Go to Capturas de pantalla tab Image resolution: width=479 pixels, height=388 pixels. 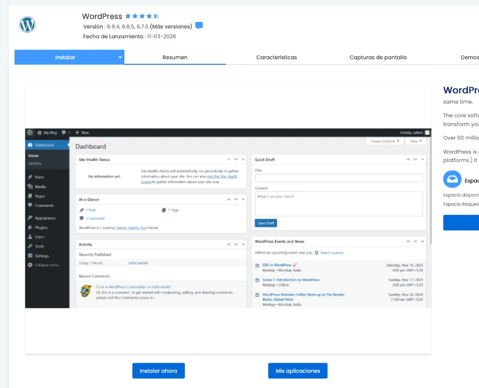coord(378,57)
